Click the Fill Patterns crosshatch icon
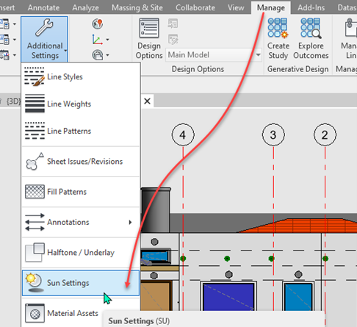Viewport: 357px width, 327px height. coord(35,192)
